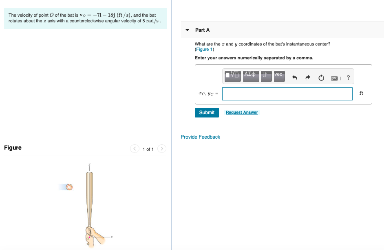Go to the next figure with the right chevron
This screenshot has width=384, height=250.
coord(162,149)
